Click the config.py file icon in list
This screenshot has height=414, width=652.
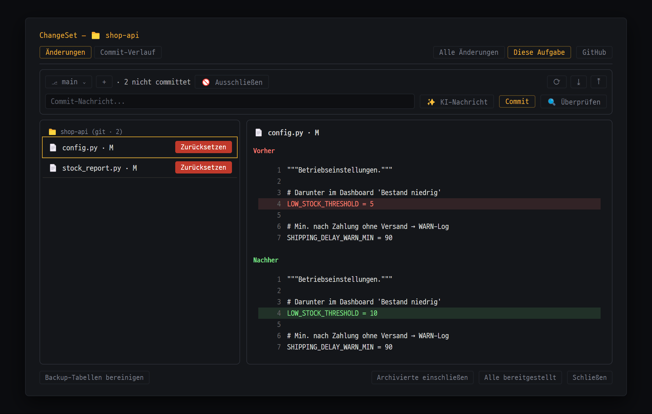53,147
